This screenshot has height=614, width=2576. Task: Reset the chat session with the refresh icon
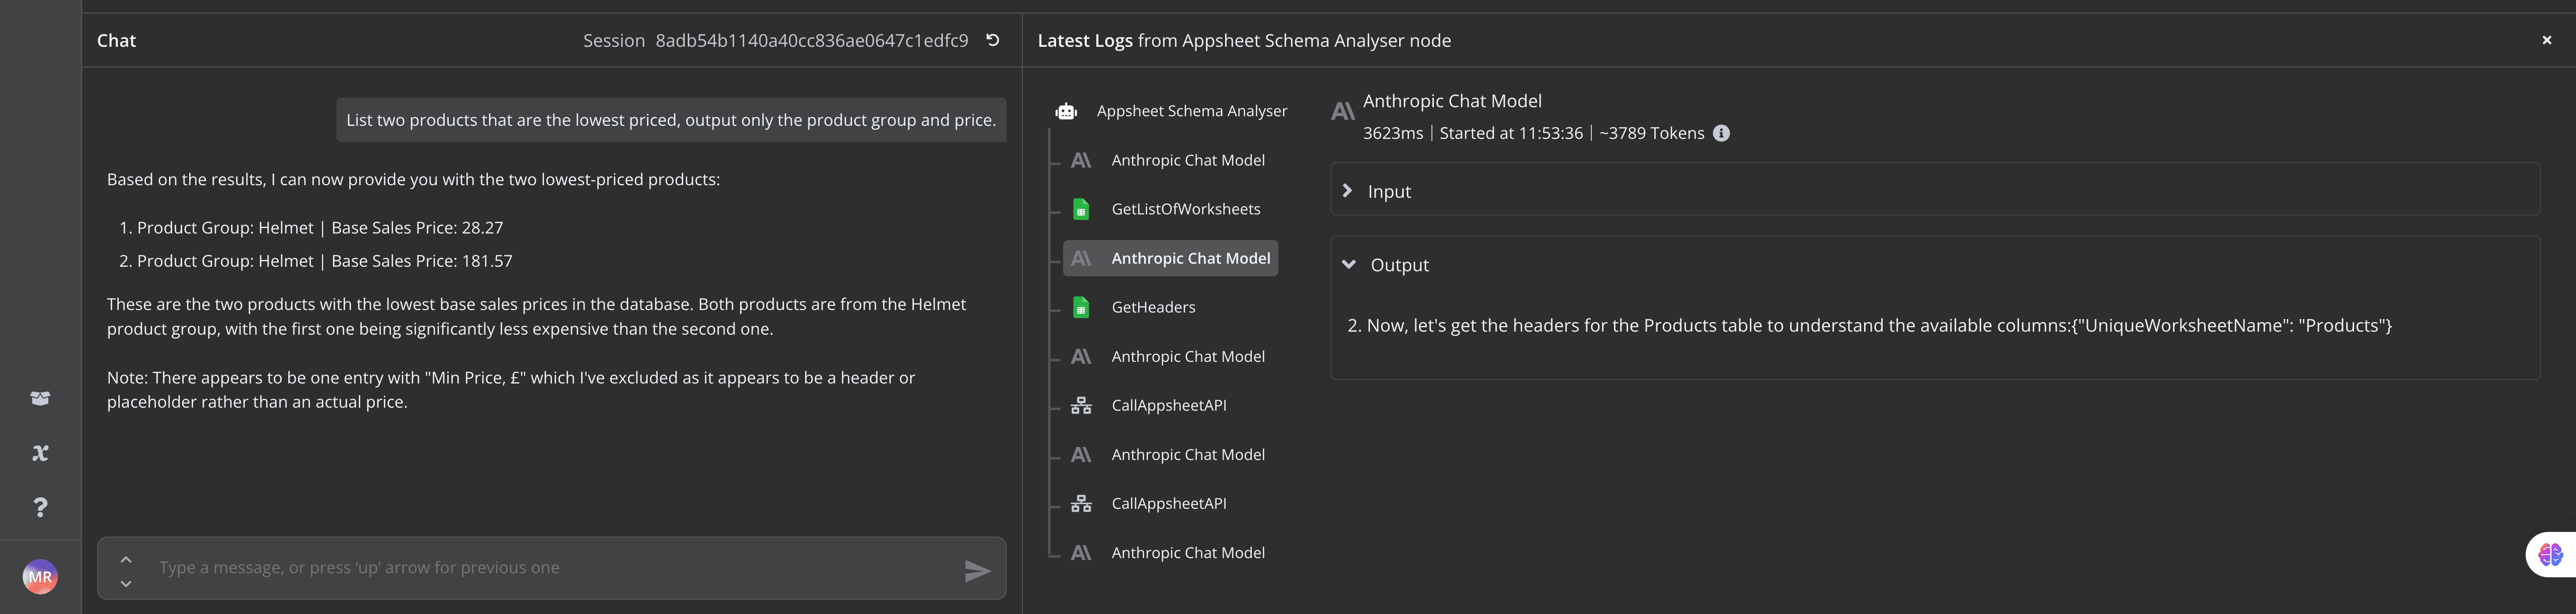pyautogui.click(x=992, y=40)
